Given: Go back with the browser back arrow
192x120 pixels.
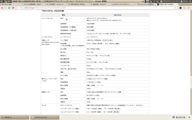Looking at the screenshot, I should [x=2, y=8].
